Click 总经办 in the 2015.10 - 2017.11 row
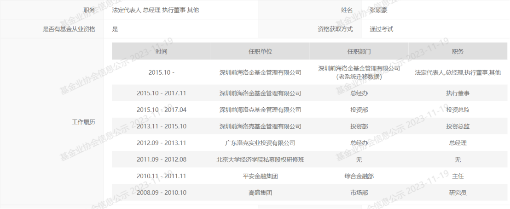510x209 pixels. (359, 93)
